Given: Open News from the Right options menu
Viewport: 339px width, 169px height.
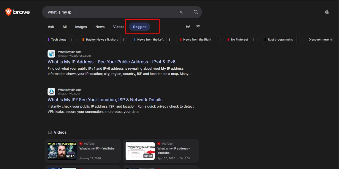Looking at the screenshot, I should click(x=217, y=40).
